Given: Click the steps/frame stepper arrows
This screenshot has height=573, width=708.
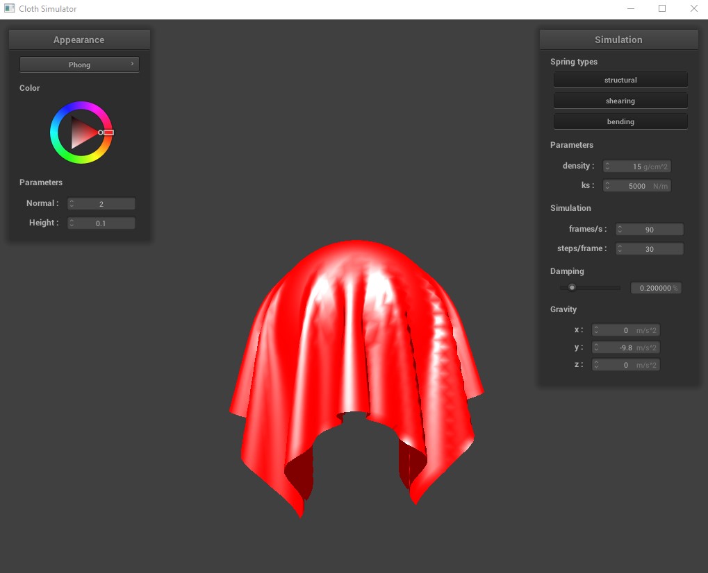Looking at the screenshot, I should tap(620, 249).
